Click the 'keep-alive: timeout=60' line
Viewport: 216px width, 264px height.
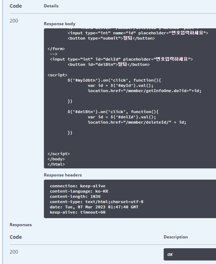[78, 212]
